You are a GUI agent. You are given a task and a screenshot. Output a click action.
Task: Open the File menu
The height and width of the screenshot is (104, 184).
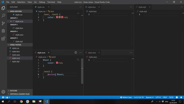8,2
